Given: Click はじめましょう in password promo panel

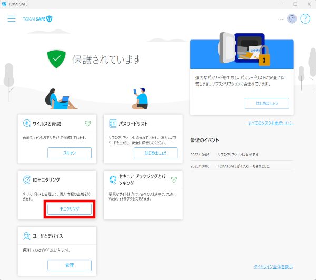Looking at the screenshot, I should pos(267,103).
